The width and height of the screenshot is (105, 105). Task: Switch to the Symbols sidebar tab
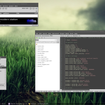tap(38, 36)
